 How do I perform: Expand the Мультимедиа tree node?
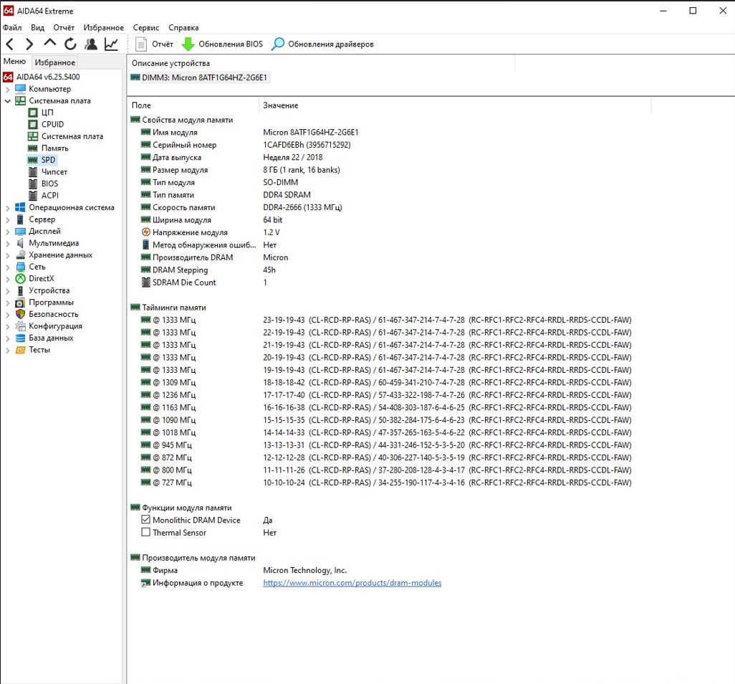(7, 243)
